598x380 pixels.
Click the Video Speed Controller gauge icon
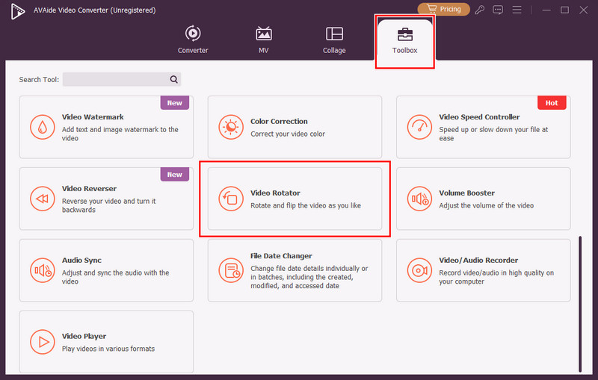point(419,127)
